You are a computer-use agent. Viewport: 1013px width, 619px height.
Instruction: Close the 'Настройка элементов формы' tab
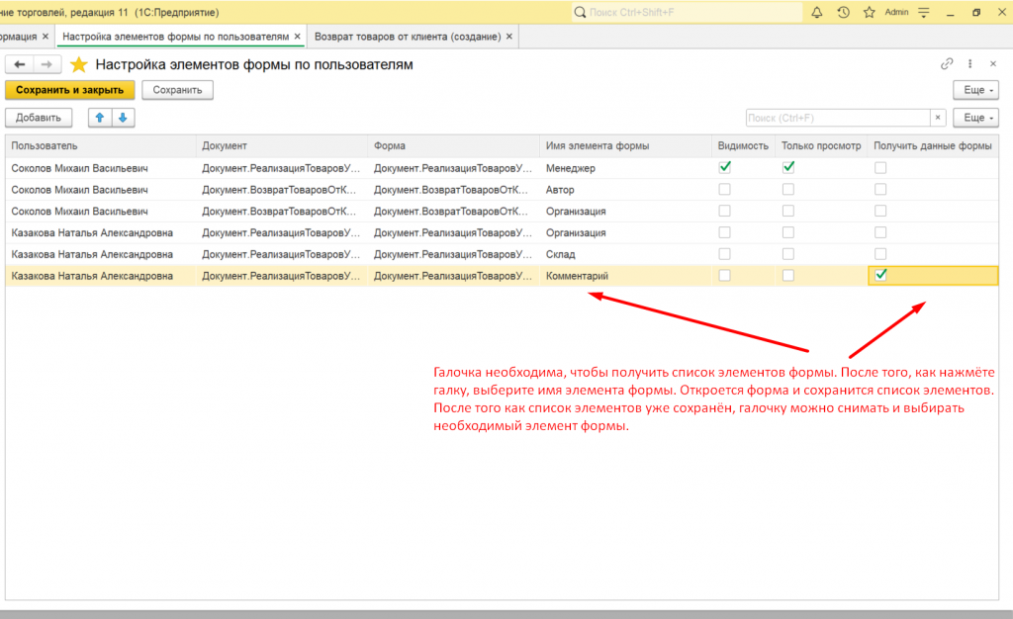click(x=297, y=37)
